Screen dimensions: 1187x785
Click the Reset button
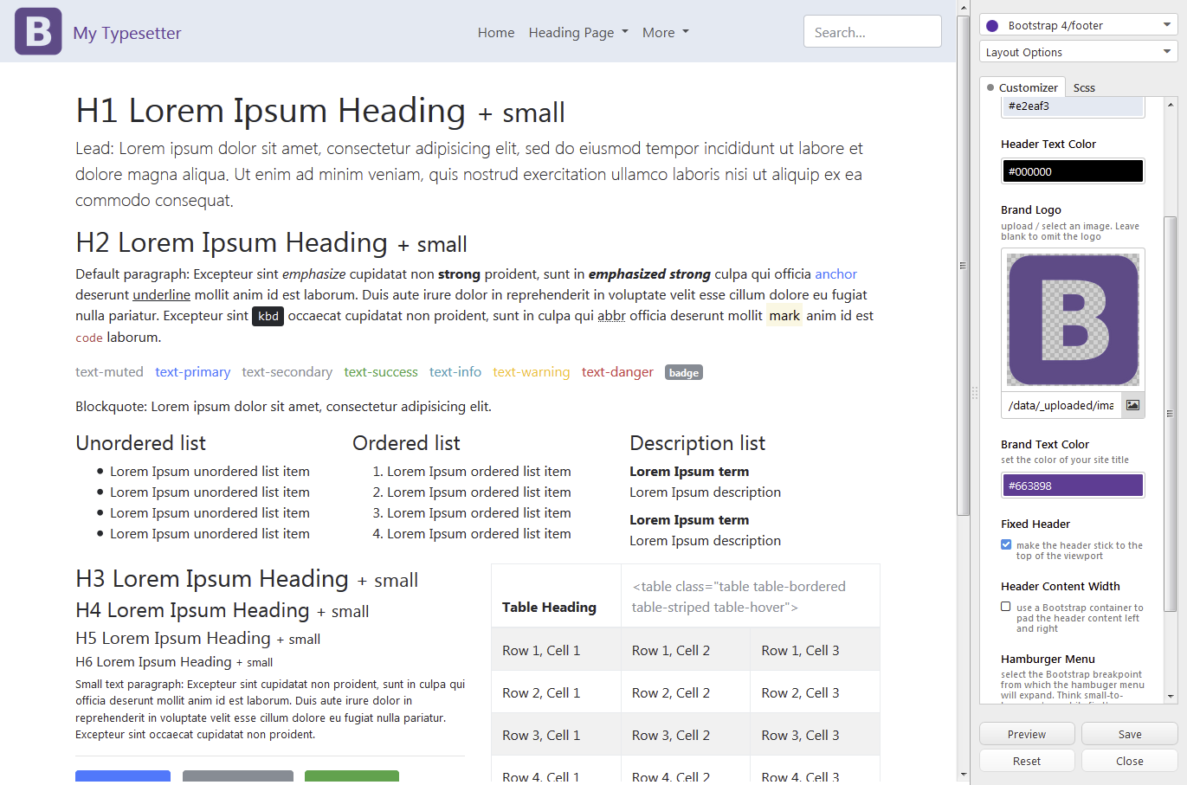pyautogui.click(x=1027, y=760)
